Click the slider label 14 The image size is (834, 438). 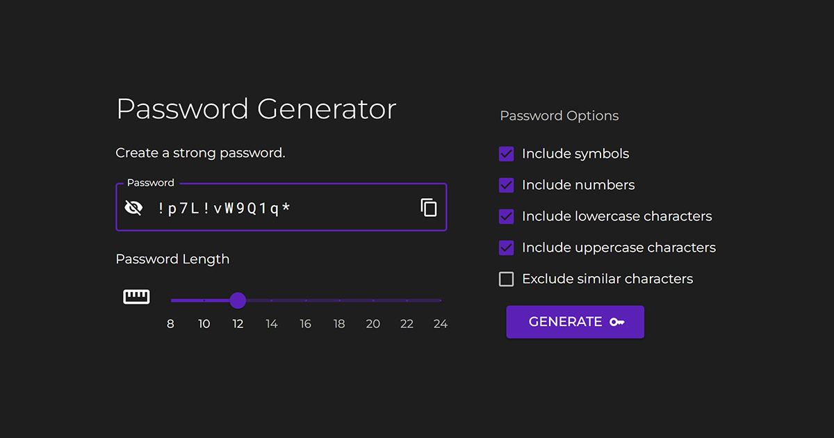(272, 324)
